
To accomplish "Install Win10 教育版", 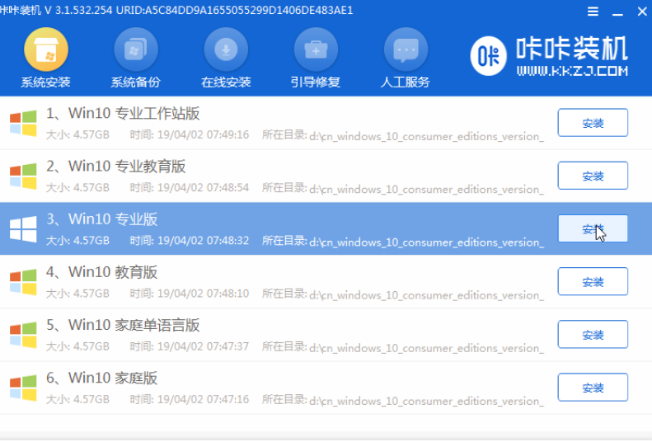I will click(593, 281).
